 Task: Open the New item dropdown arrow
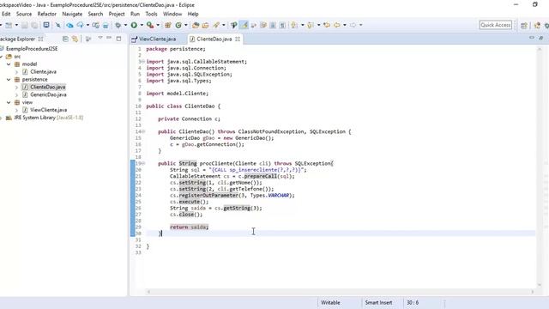coord(16,25)
